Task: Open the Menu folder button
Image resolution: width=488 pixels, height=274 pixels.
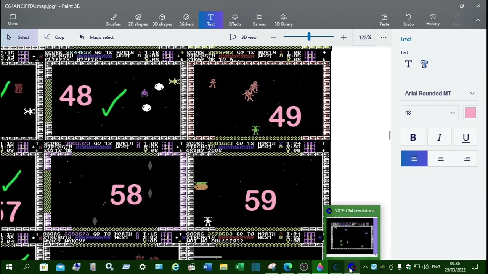Action: click(13, 20)
